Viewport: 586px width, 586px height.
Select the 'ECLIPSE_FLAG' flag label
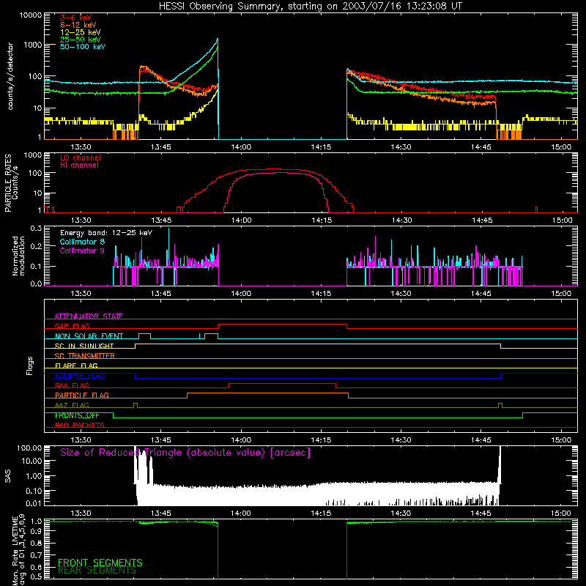tap(80, 376)
